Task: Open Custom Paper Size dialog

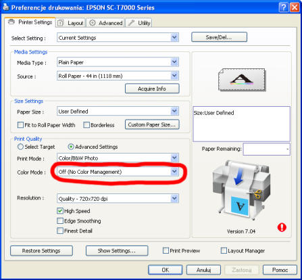Action: point(152,124)
